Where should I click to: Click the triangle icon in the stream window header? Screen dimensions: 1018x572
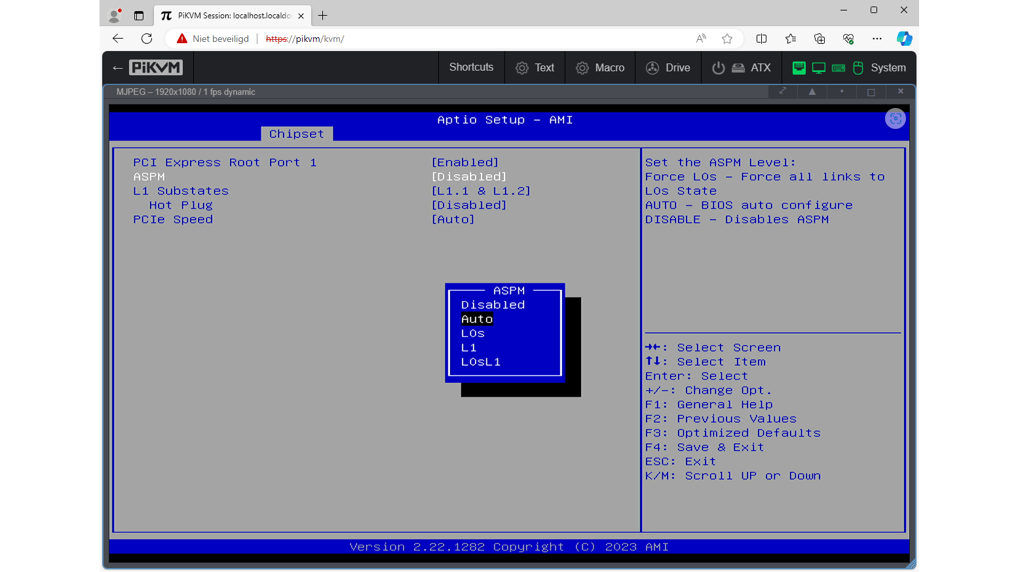tap(812, 92)
